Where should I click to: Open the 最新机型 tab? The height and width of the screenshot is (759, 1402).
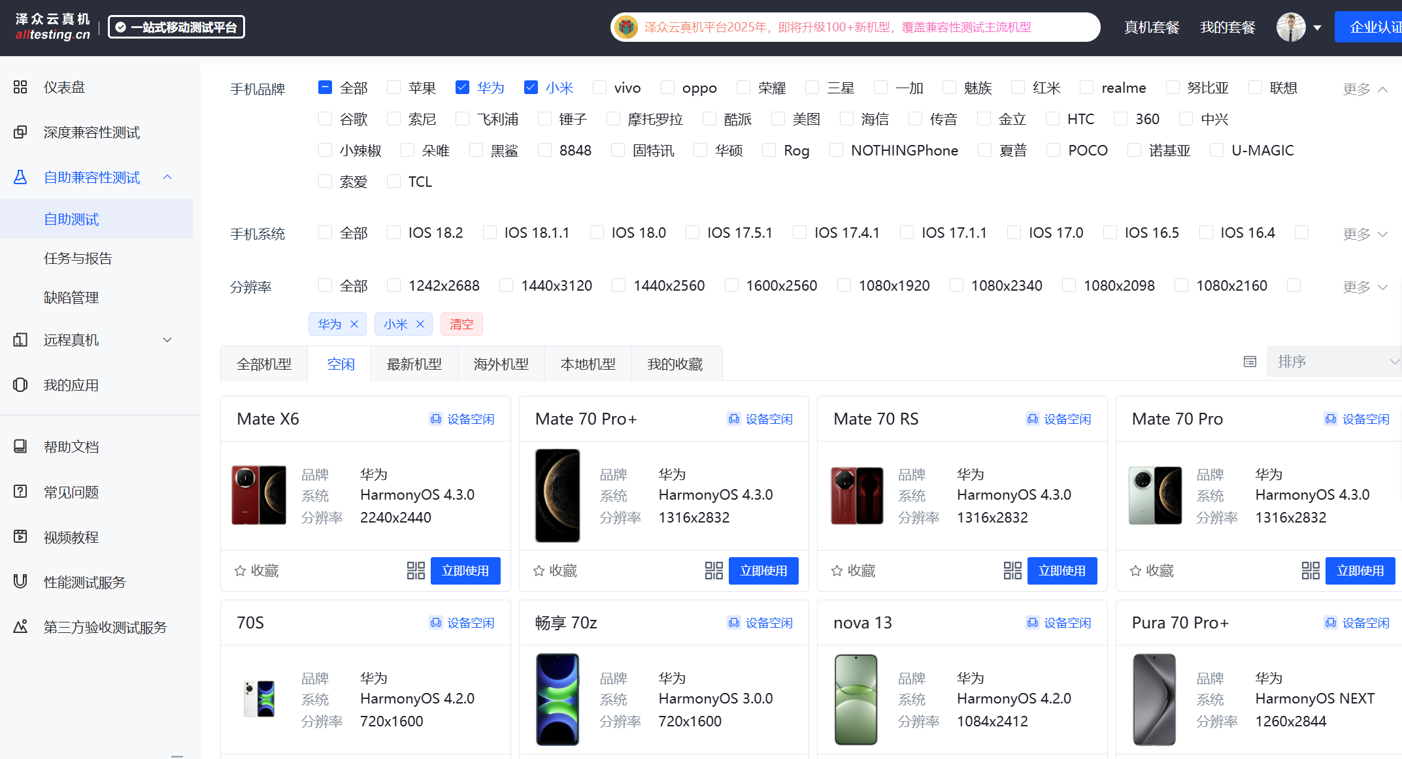(414, 364)
